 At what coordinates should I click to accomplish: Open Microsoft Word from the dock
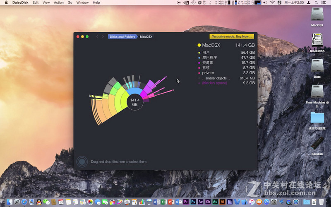[156, 202]
